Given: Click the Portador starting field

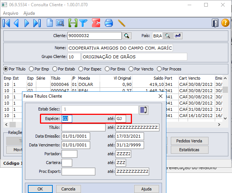Looking at the screenshot, I should 69,154.
